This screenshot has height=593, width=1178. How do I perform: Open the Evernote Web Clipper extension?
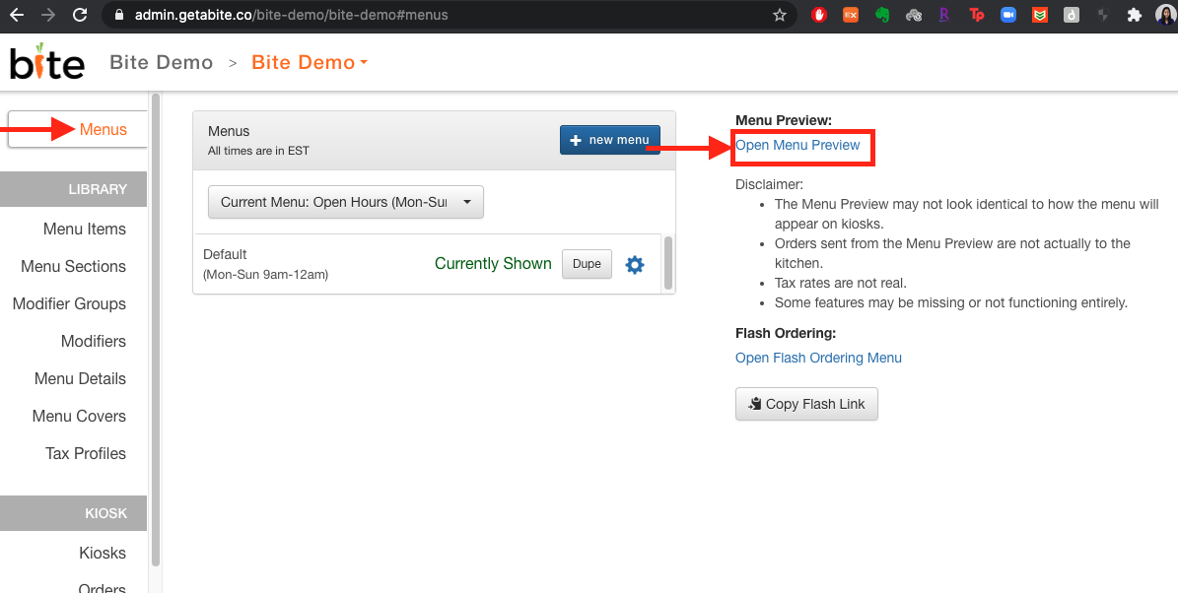point(882,15)
